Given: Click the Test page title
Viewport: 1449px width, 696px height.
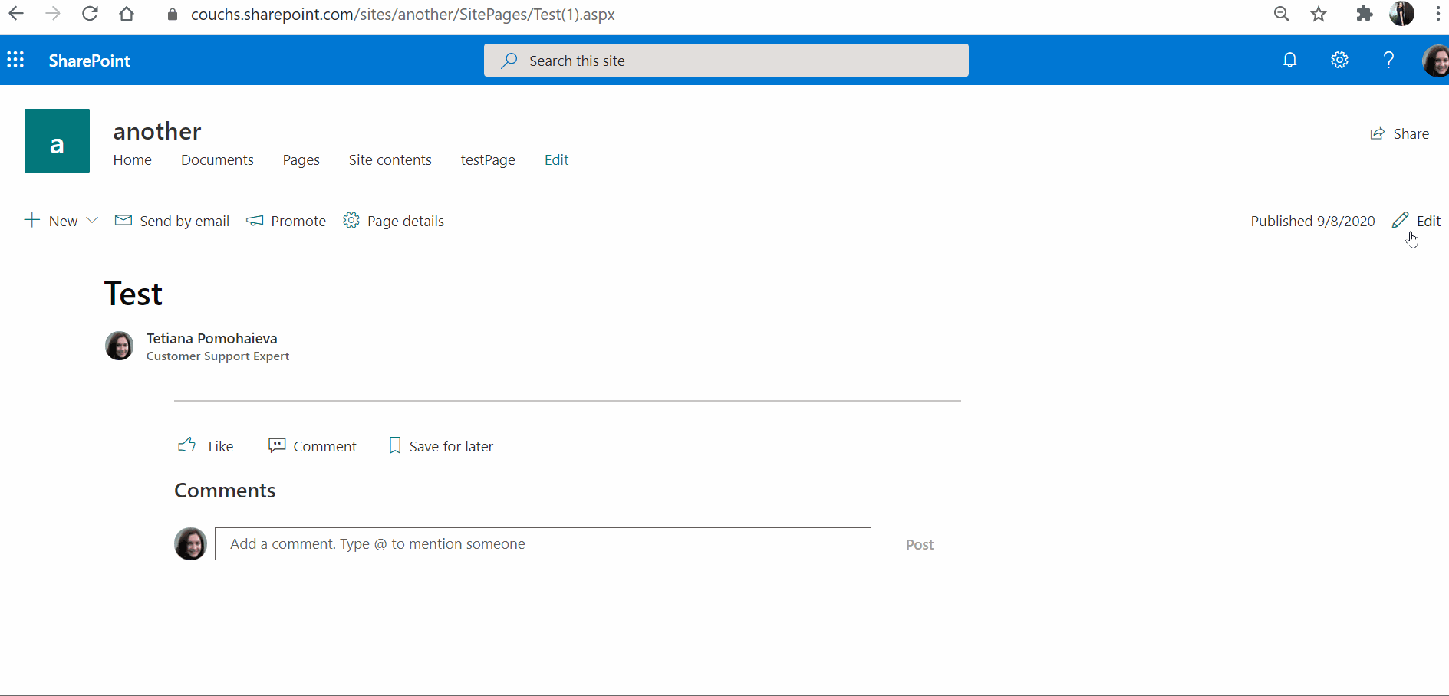Looking at the screenshot, I should [133, 294].
